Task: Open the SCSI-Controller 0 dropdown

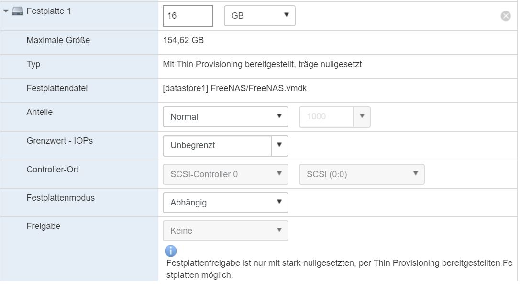Action: (x=225, y=174)
